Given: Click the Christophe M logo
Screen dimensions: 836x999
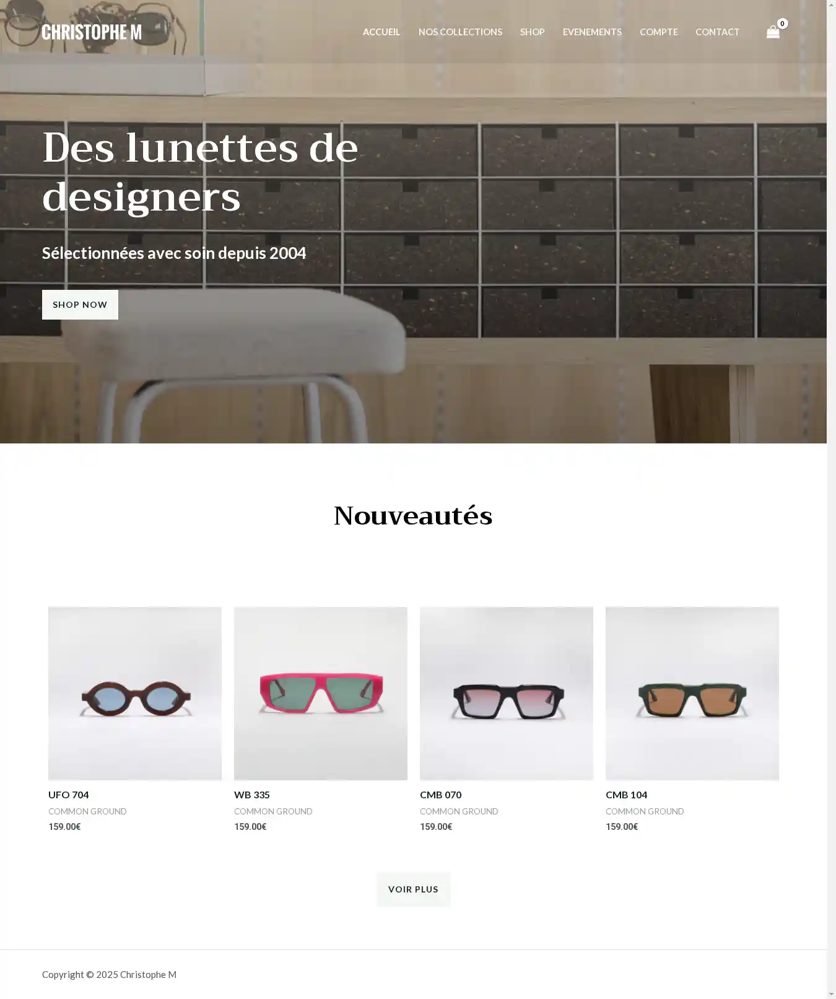Looking at the screenshot, I should pyautogui.click(x=92, y=32).
